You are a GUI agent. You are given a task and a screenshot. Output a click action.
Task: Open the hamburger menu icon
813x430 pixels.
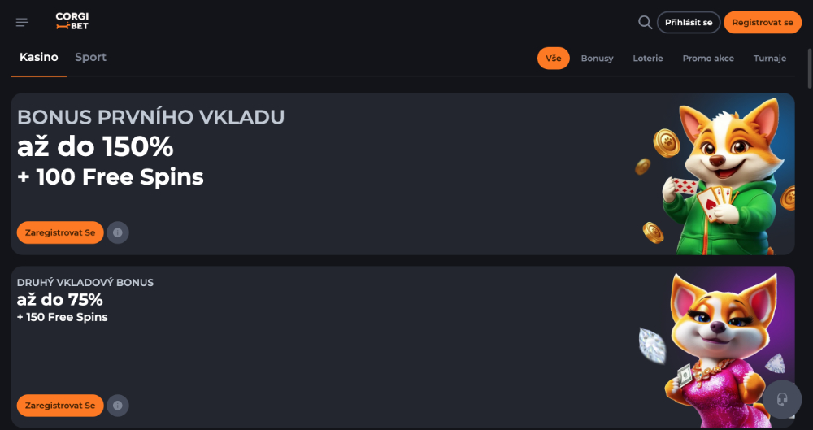(x=22, y=23)
